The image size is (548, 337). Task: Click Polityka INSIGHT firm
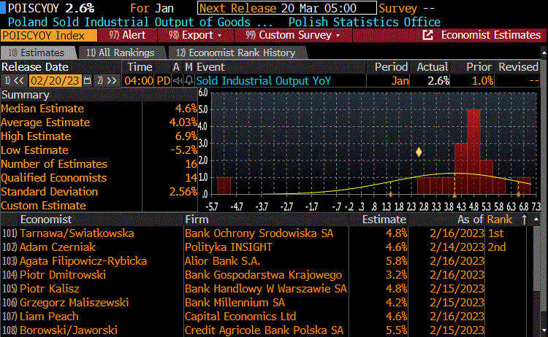point(228,247)
